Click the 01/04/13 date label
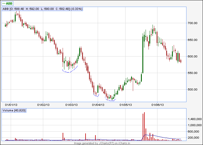This screenshot has height=145, width=203. tap(98, 105)
